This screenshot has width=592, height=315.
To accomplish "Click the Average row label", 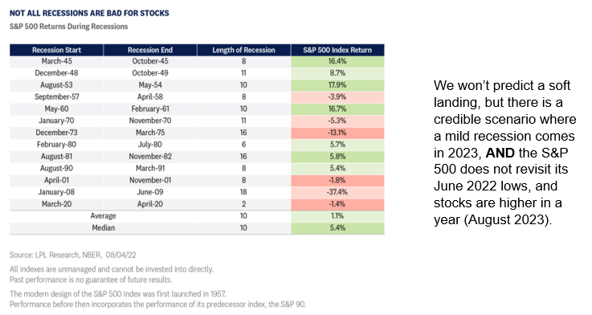I will pyautogui.click(x=103, y=216).
